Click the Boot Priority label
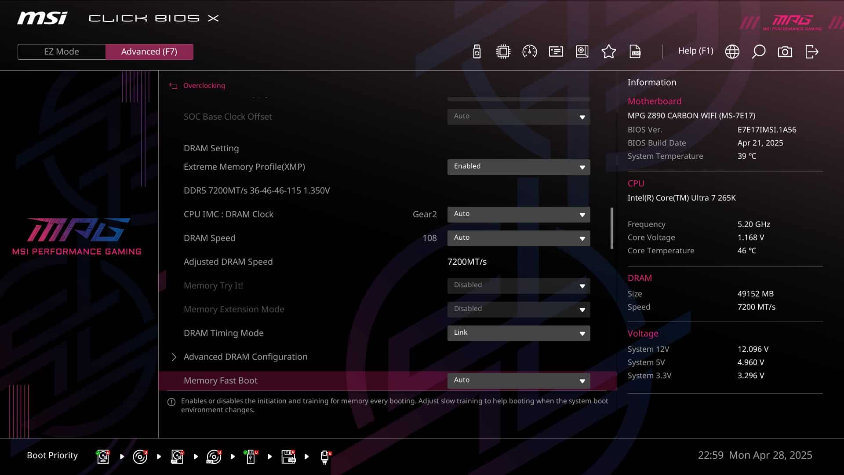The width and height of the screenshot is (844, 475). [x=52, y=455]
